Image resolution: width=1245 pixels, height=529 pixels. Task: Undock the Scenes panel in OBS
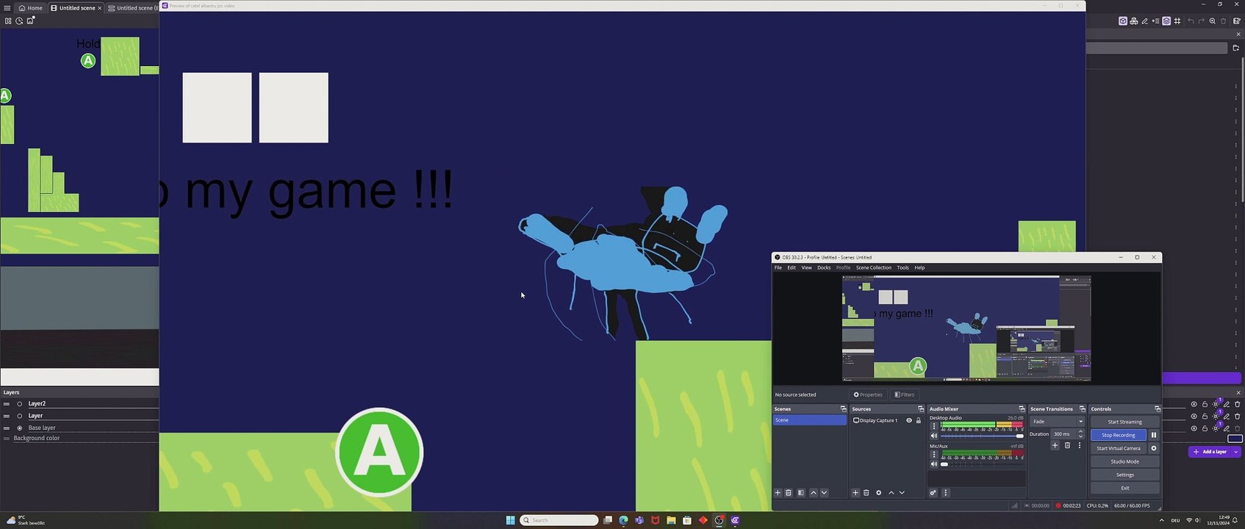pos(843,409)
